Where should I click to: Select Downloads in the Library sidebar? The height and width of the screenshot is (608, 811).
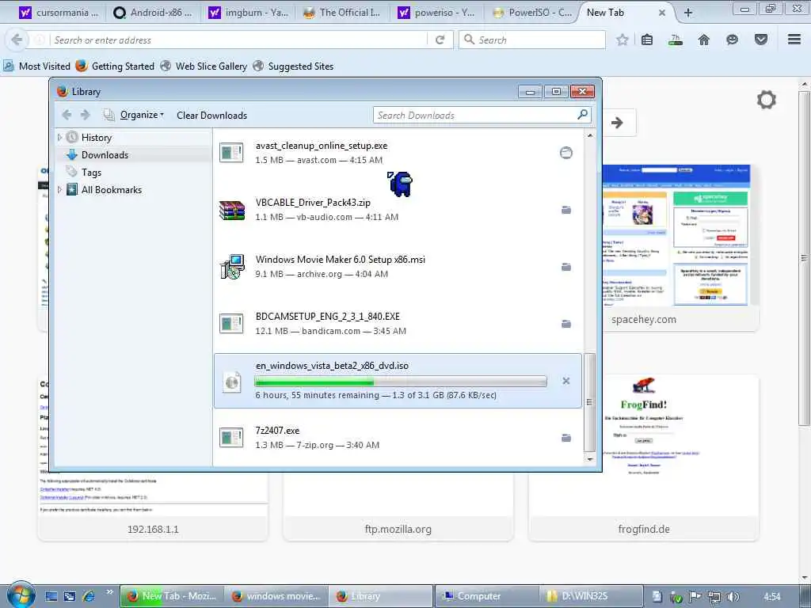pos(105,155)
